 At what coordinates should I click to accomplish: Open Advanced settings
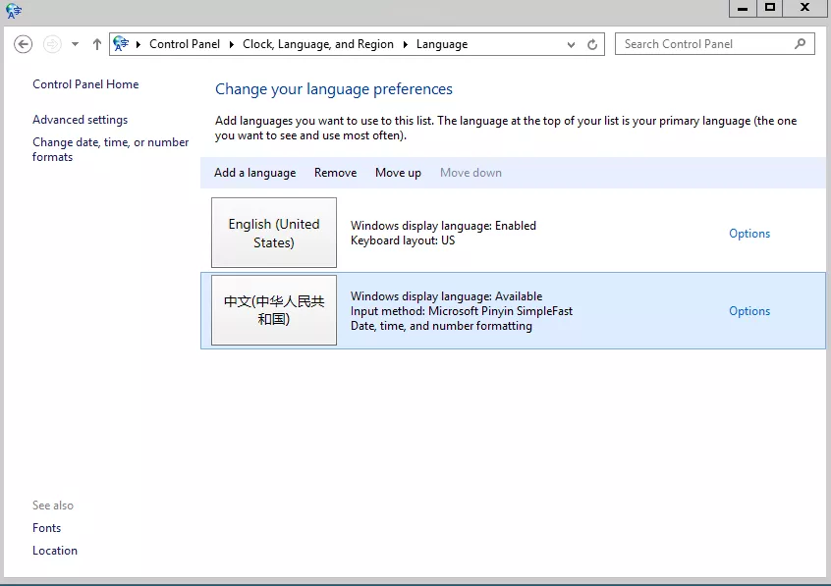tap(80, 120)
